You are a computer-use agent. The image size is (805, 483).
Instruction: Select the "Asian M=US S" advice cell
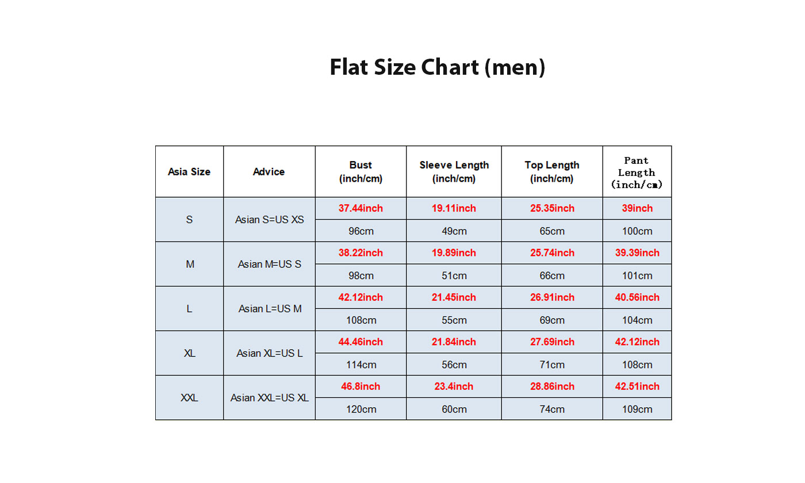269,264
